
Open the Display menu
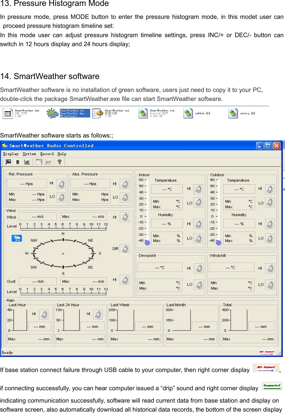11,154
